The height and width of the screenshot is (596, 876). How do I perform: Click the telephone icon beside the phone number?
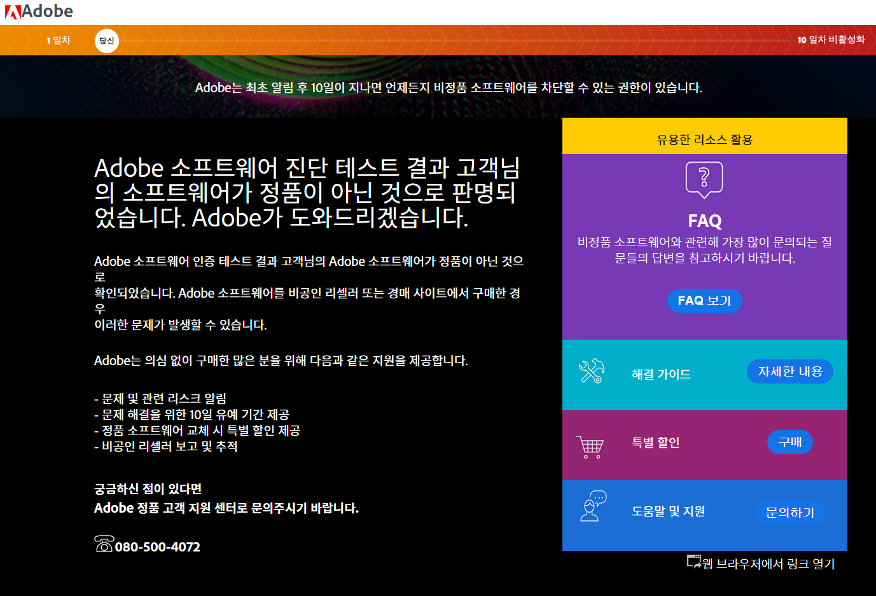click(104, 544)
